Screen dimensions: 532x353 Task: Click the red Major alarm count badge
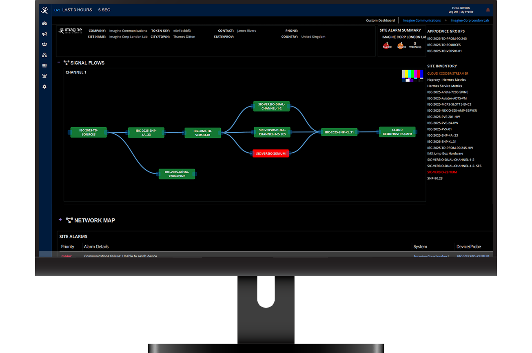coord(387,45)
